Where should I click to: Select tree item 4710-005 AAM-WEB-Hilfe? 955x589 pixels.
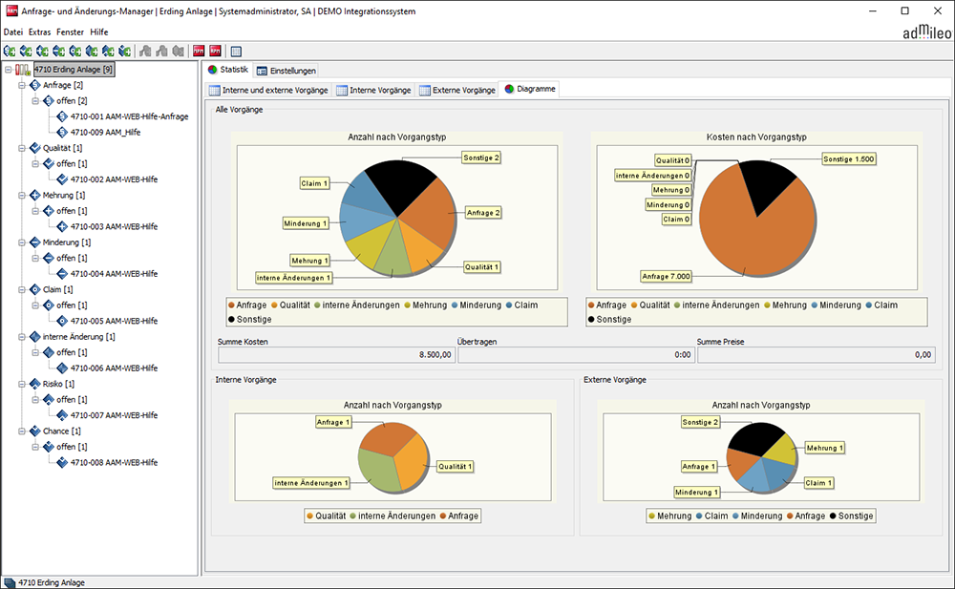[x=114, y=321]
